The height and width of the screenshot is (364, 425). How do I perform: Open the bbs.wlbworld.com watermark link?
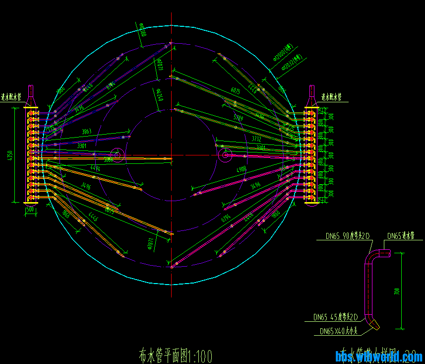[379, 357]
